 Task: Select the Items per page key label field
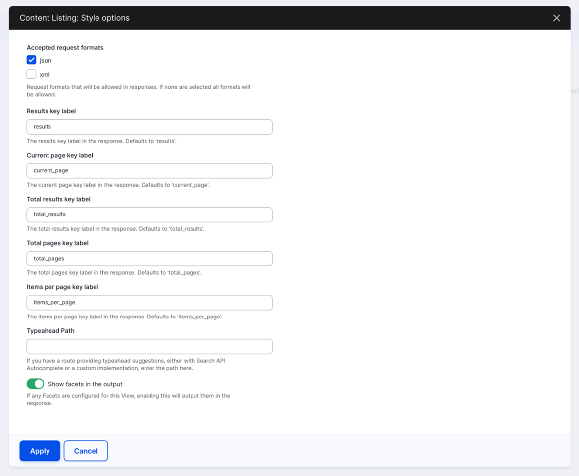[148, 302]
